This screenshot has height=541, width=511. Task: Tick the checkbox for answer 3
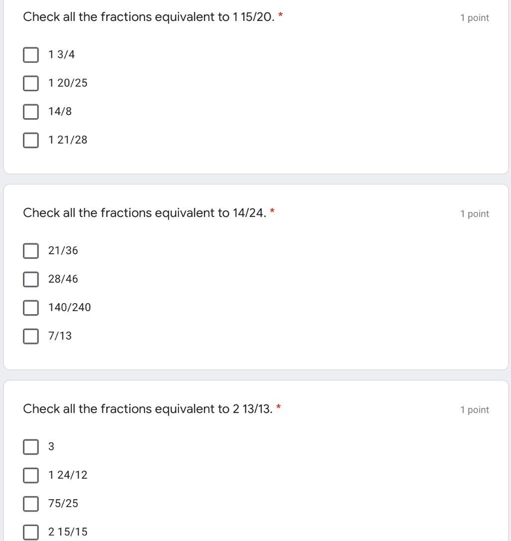pos(30,447)
